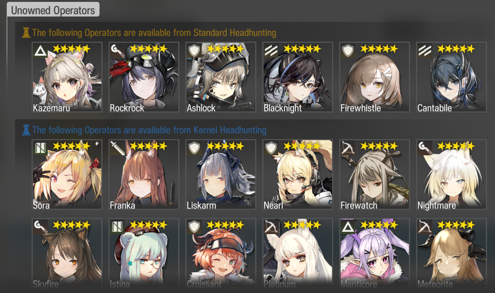
Task: Click the Standard Headhunting section heading
Action: tap(154, 33)
